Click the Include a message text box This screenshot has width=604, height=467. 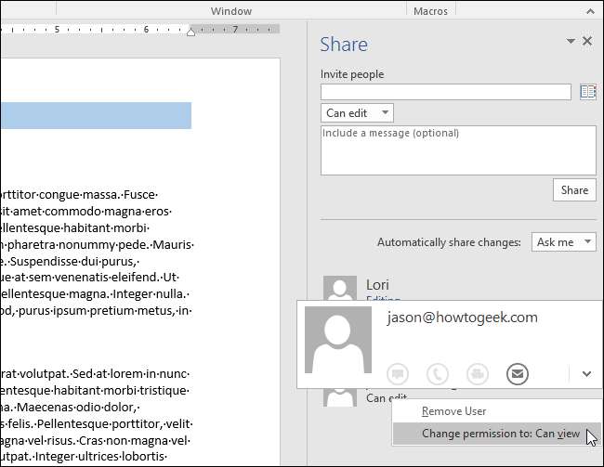(x=457, y=149)
